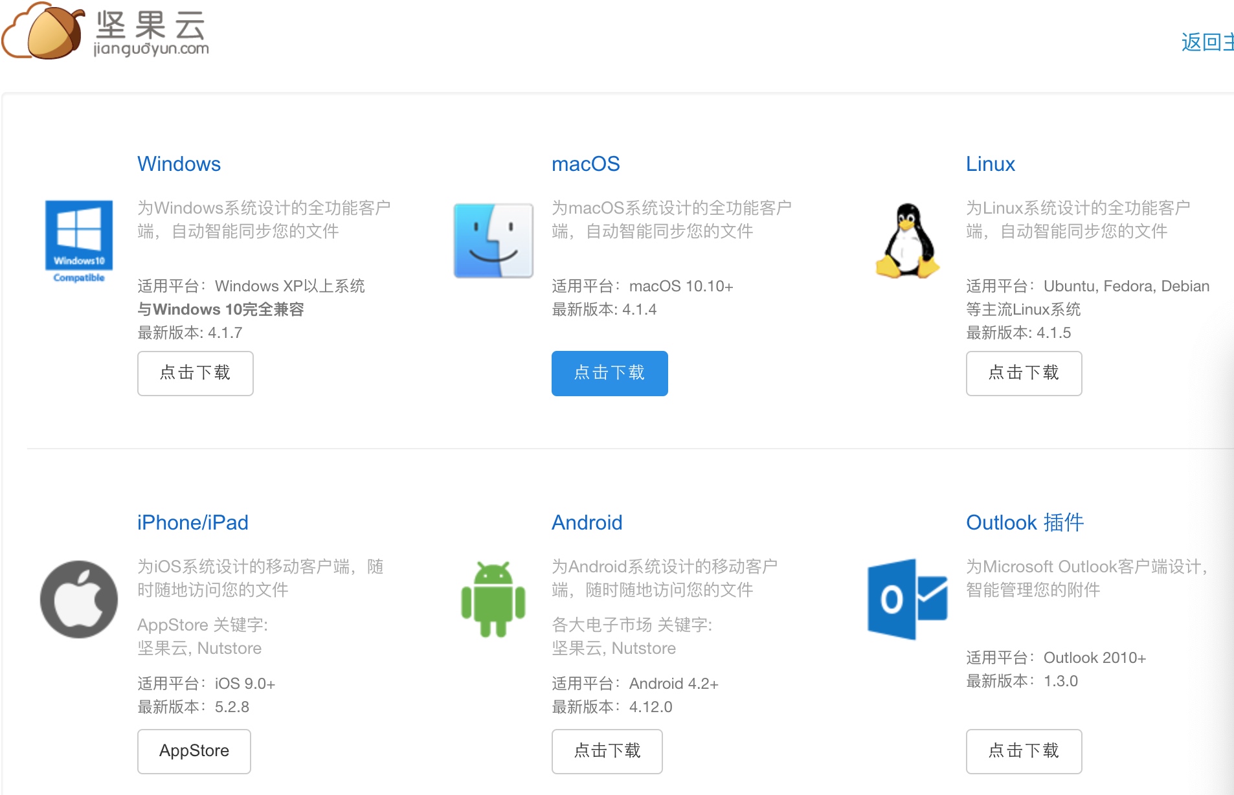1234x795 pixels.
Task: Download the Outlook plugin
Action: (1024, 751)
